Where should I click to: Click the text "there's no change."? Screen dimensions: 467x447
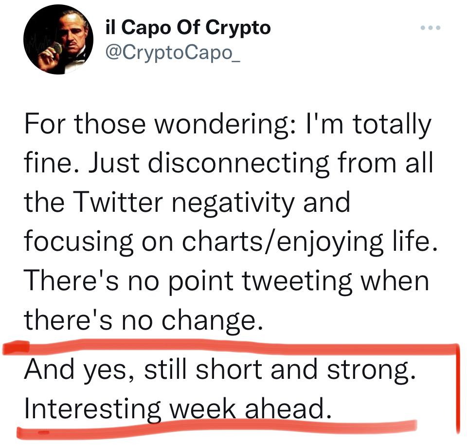(x=144, y=320)
